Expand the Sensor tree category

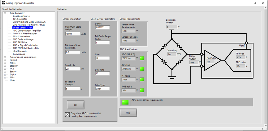point(5,72)
